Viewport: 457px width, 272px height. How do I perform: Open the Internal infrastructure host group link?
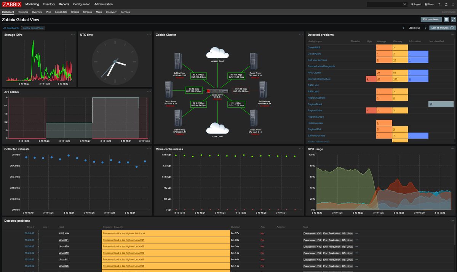click(x=319, y=79)
